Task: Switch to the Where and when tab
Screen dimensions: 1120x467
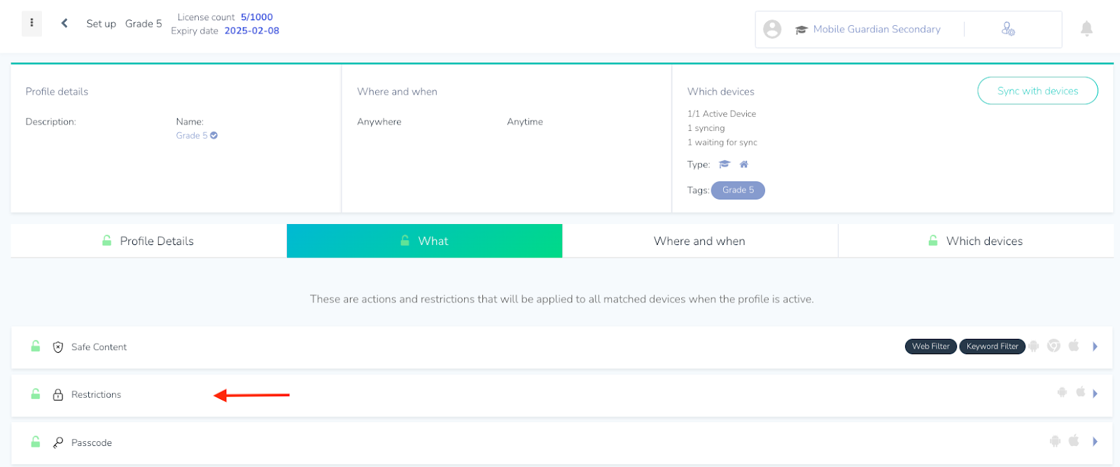Action: pyautogui.click(x=700, y=241)
